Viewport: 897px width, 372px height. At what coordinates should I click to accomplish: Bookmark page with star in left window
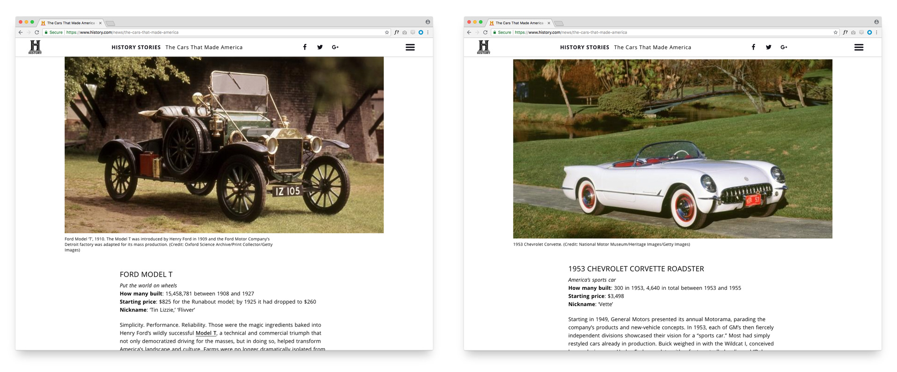coord(387,32)
